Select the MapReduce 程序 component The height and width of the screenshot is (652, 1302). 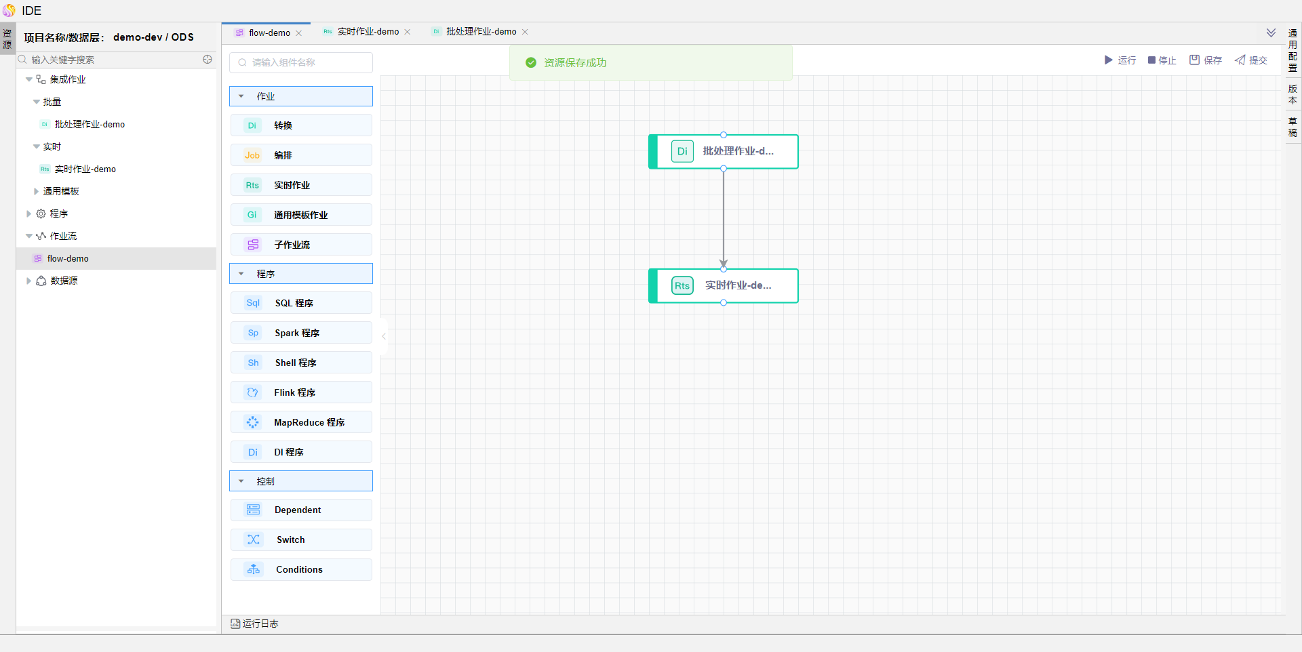tap(301, 422)
